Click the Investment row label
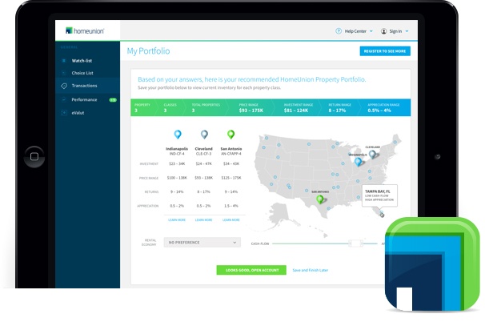Screen dimensions: 485x322 [x=149, y=163]
